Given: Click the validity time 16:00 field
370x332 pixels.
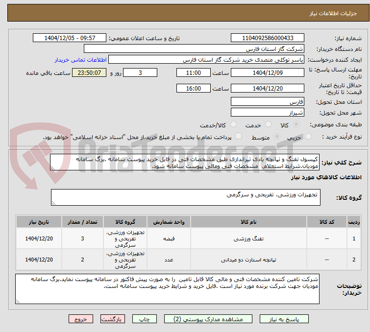Looking at the screenshot, I should coord(193,89).
